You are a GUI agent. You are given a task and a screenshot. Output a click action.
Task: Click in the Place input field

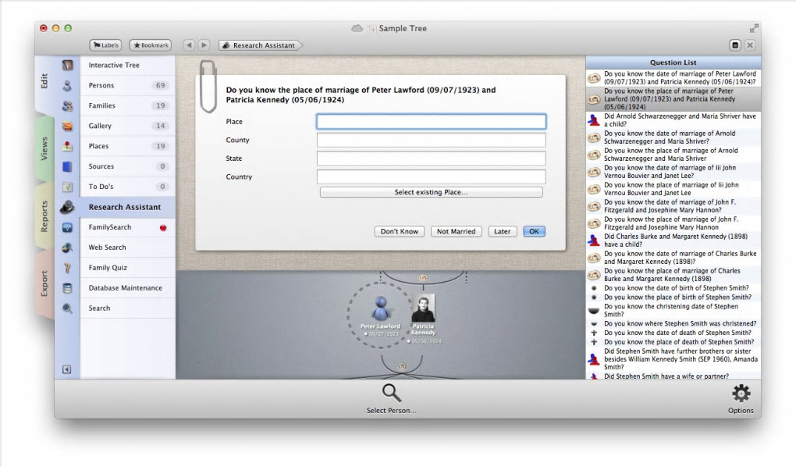[431, 122]
